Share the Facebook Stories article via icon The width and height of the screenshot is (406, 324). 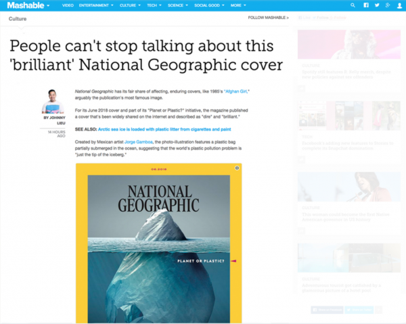click(x=301, y=160)
